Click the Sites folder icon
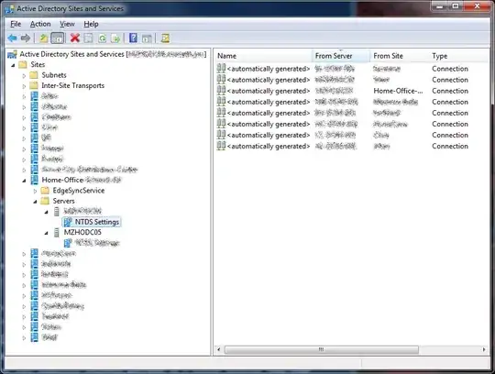The width and height of the screenshot is (495, 374). tap(23, 65)
